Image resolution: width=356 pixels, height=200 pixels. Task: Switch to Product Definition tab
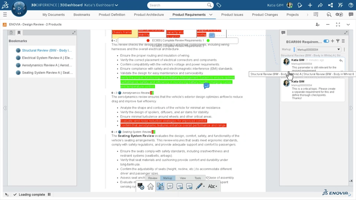(x=112, y=15)
